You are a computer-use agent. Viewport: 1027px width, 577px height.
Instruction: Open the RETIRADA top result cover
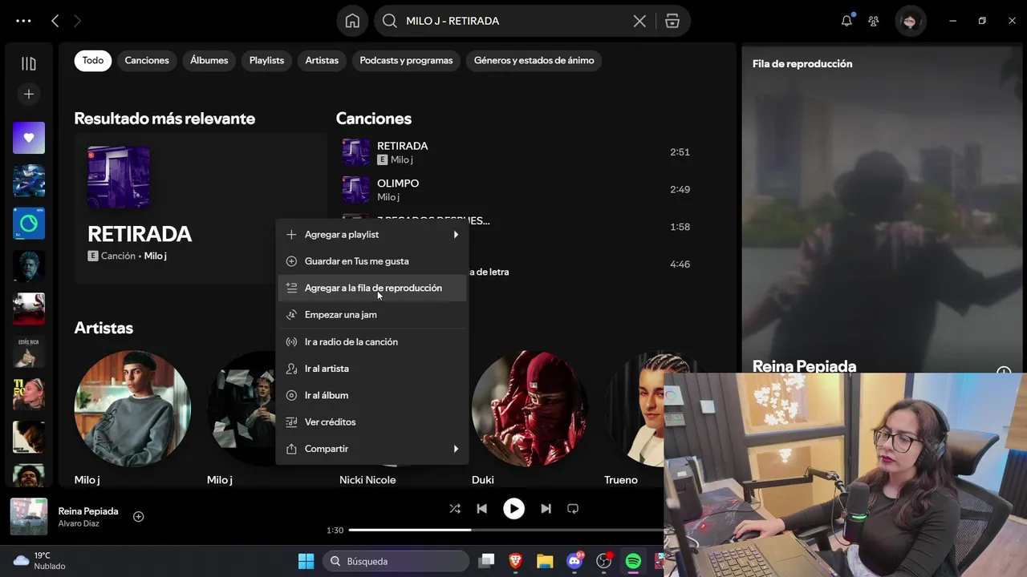(x=118, y=176)
